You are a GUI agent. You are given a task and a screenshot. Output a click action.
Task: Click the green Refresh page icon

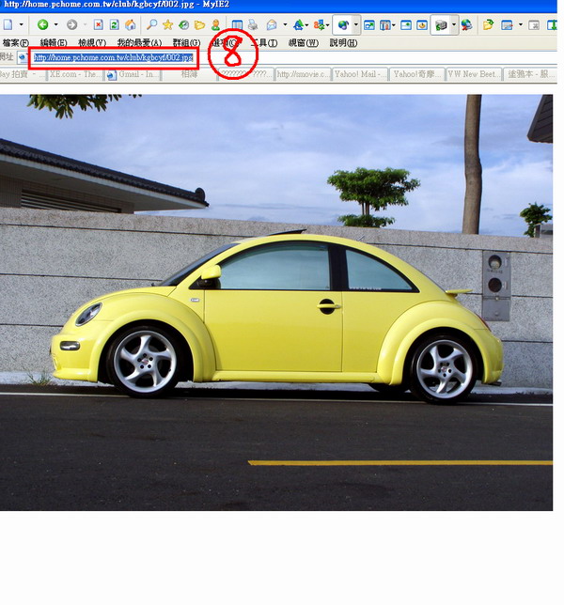(x=114, y=25)
